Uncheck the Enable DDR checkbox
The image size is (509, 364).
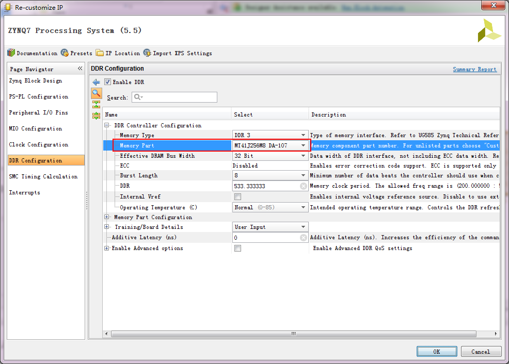point(107,81)
